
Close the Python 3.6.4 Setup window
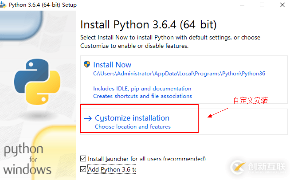(x=282, y=5)
